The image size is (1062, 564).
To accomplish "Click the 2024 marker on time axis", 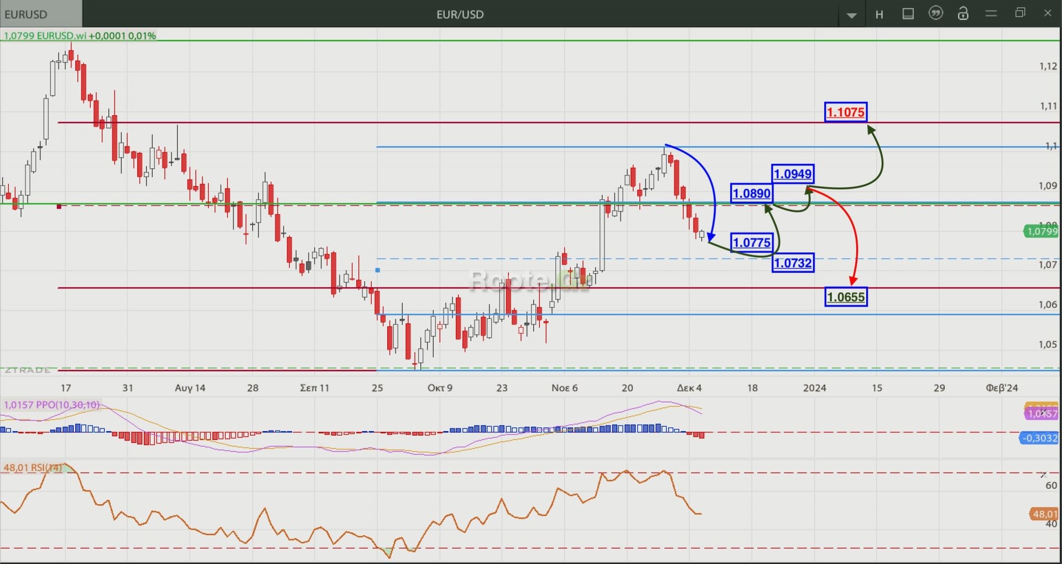I will tap(814, 388).
